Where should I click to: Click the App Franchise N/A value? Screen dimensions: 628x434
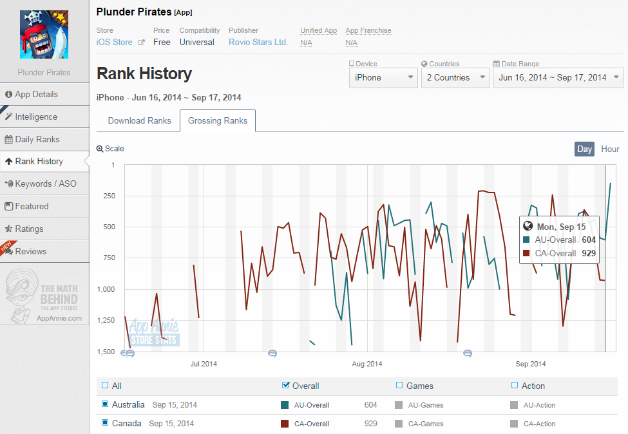[351, 43]
